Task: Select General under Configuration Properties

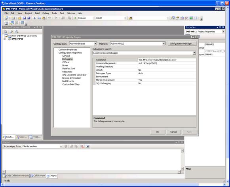Action: (66, 56)
